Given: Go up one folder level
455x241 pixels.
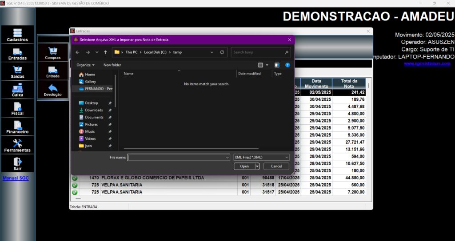Looking at the screenshot, I should click(106, 52).
